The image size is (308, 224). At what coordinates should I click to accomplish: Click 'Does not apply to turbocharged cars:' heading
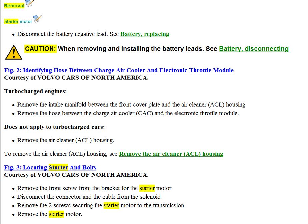pyautogui.click(x=54, y=127)
